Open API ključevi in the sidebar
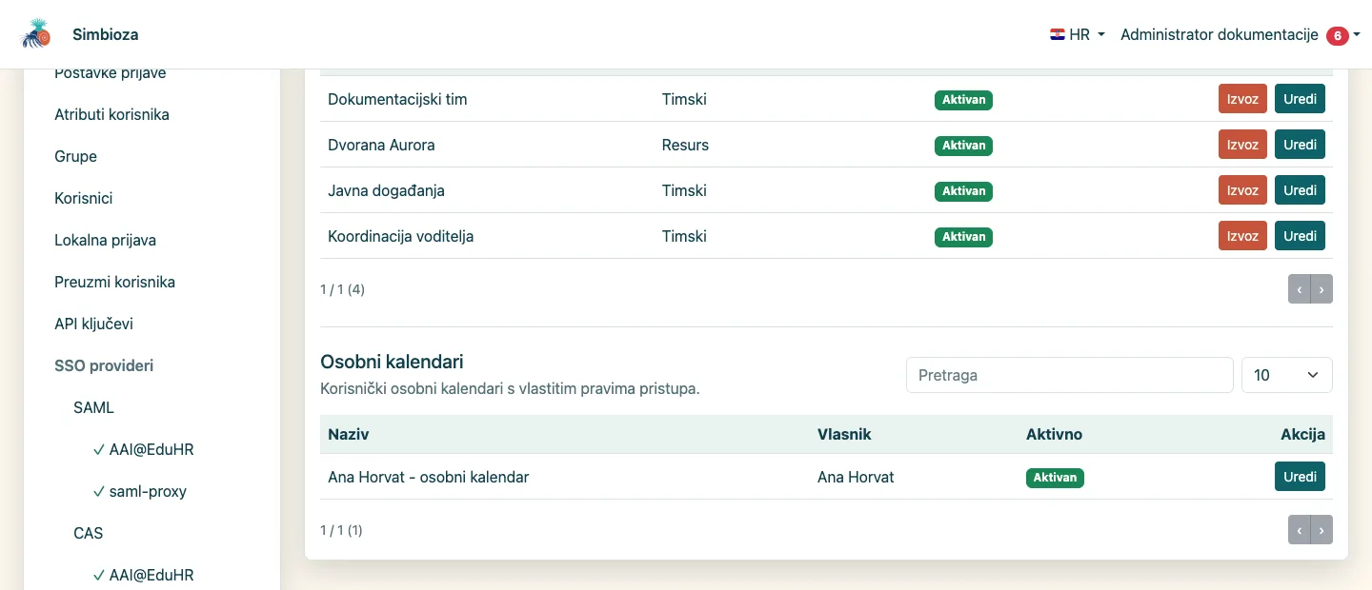 (x=93, y=324)
